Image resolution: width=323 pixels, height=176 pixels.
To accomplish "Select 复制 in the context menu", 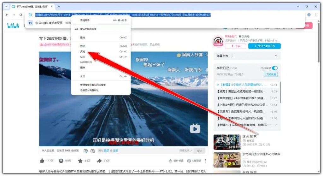I will (83, 51).
